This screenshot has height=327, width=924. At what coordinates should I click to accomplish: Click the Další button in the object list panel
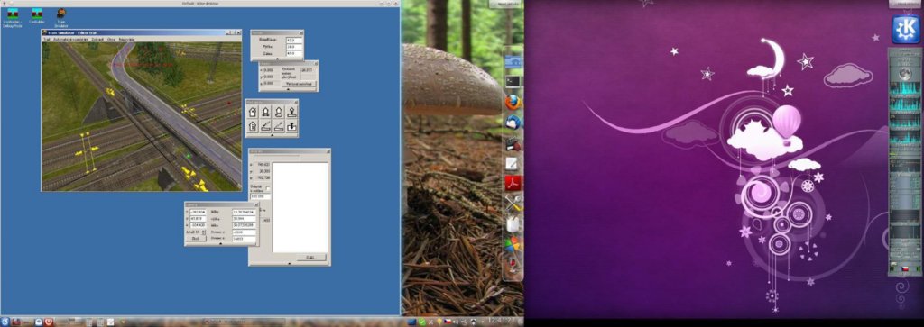click(311, 258)
